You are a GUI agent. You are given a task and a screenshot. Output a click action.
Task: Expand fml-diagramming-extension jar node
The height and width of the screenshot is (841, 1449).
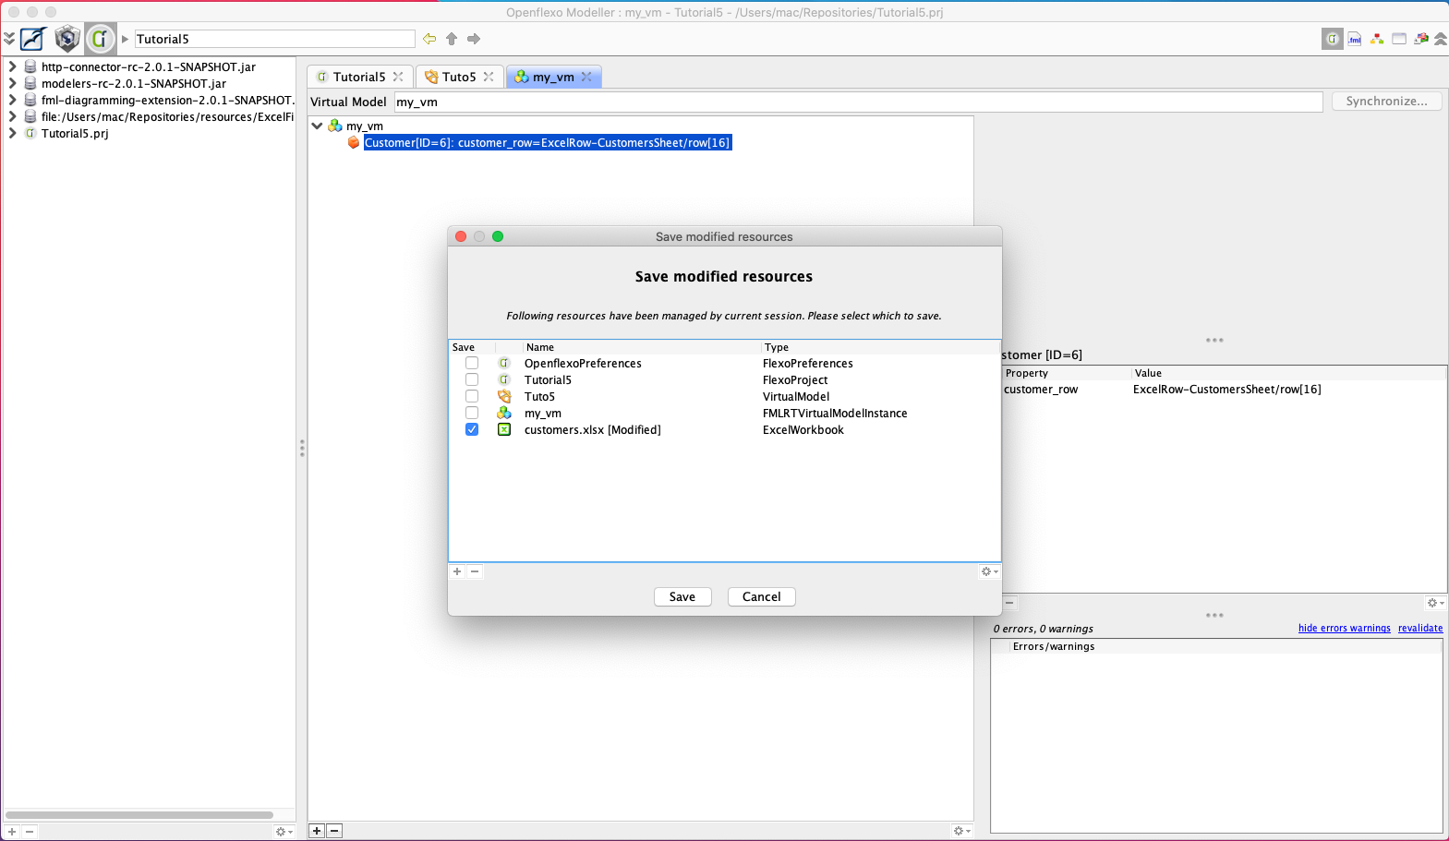click(x=13, y=100)
